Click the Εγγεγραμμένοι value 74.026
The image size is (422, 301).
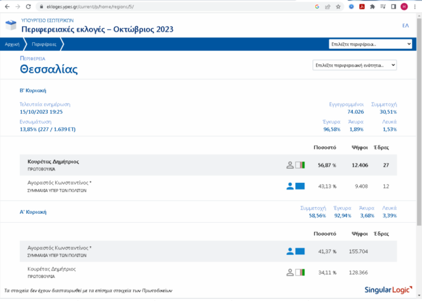355,112
